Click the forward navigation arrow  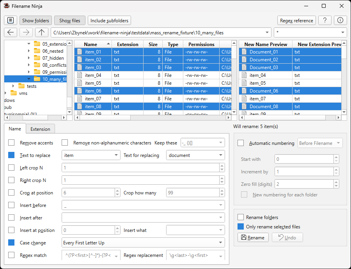coord(26,32)
